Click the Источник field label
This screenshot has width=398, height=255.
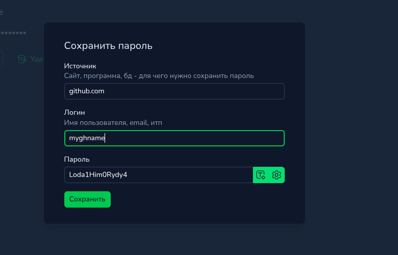pos(80,66)
